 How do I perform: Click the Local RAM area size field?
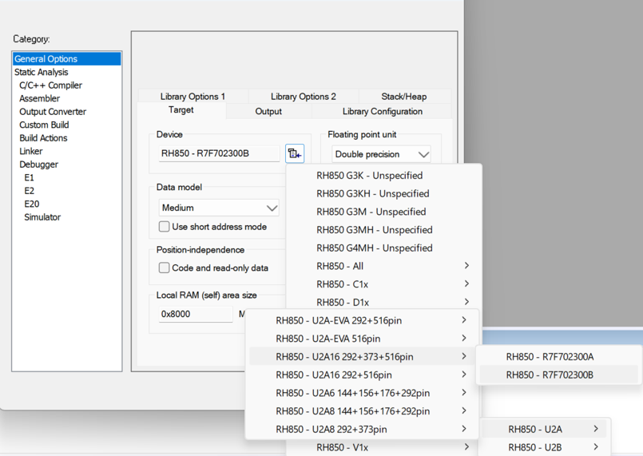coord(195,314)
